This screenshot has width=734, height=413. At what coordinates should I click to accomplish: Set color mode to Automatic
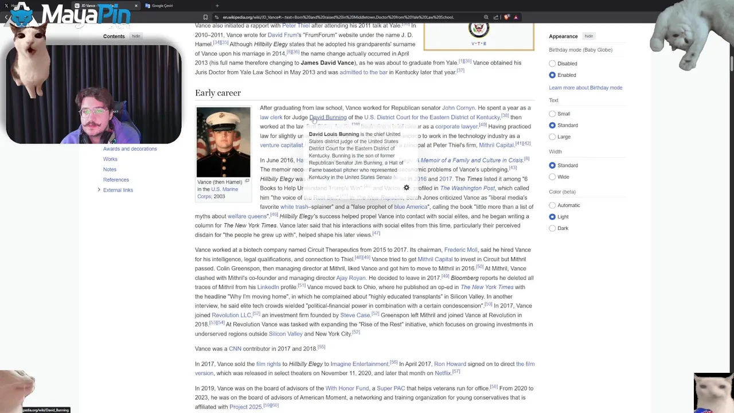coord(552,205)
